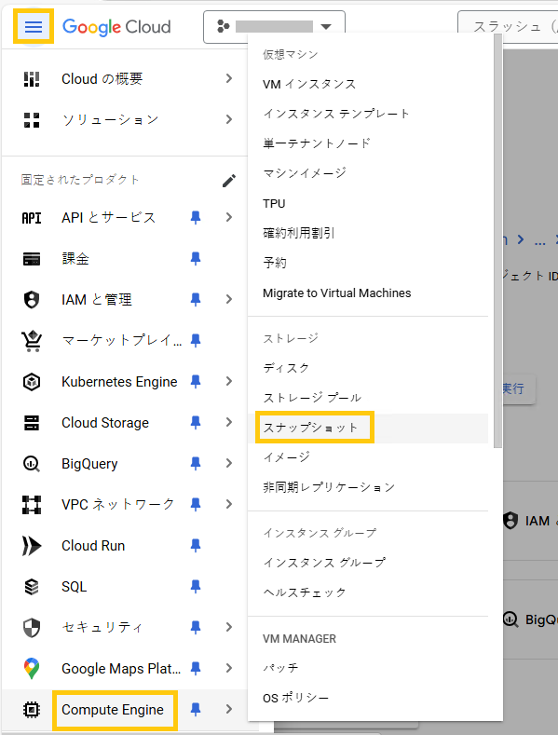The height and width of the screenshot is (735, 558).
Task: Click the Cloud の概要 icon
Action: tap(32, 79)
